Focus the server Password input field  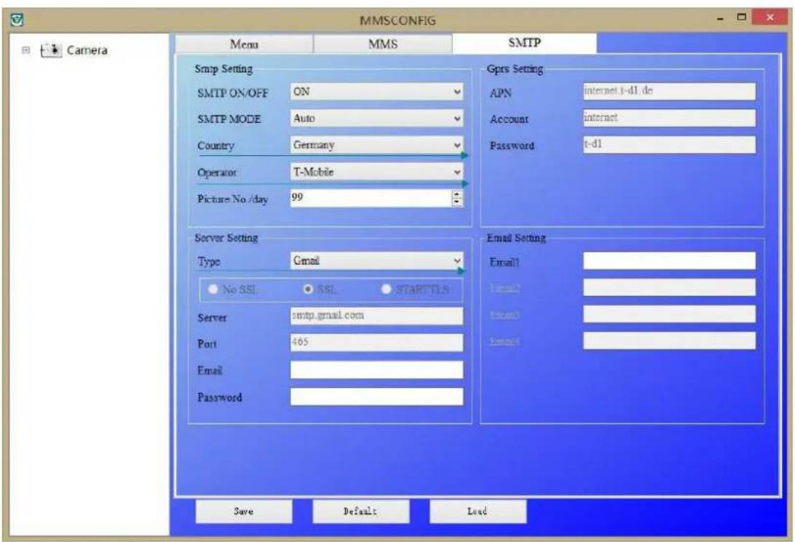376,396
